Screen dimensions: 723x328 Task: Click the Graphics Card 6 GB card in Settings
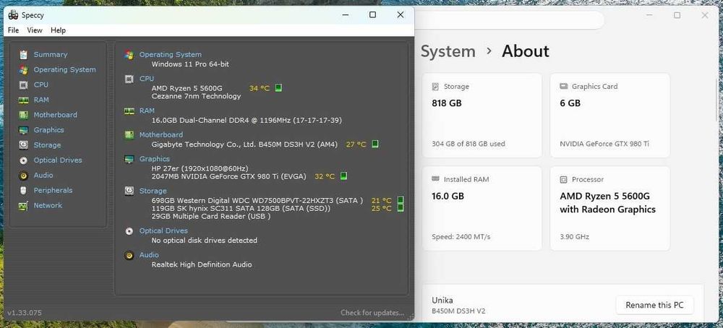pos(609,115)
